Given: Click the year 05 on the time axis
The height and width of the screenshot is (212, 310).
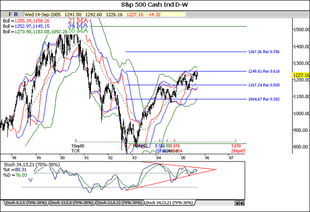Looking at the screenshot, I should coord(183,158).
